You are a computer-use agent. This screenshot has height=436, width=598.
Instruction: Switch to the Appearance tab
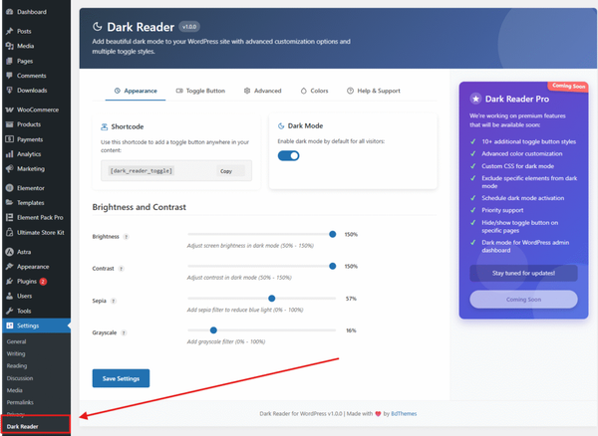tap(136, 91)
